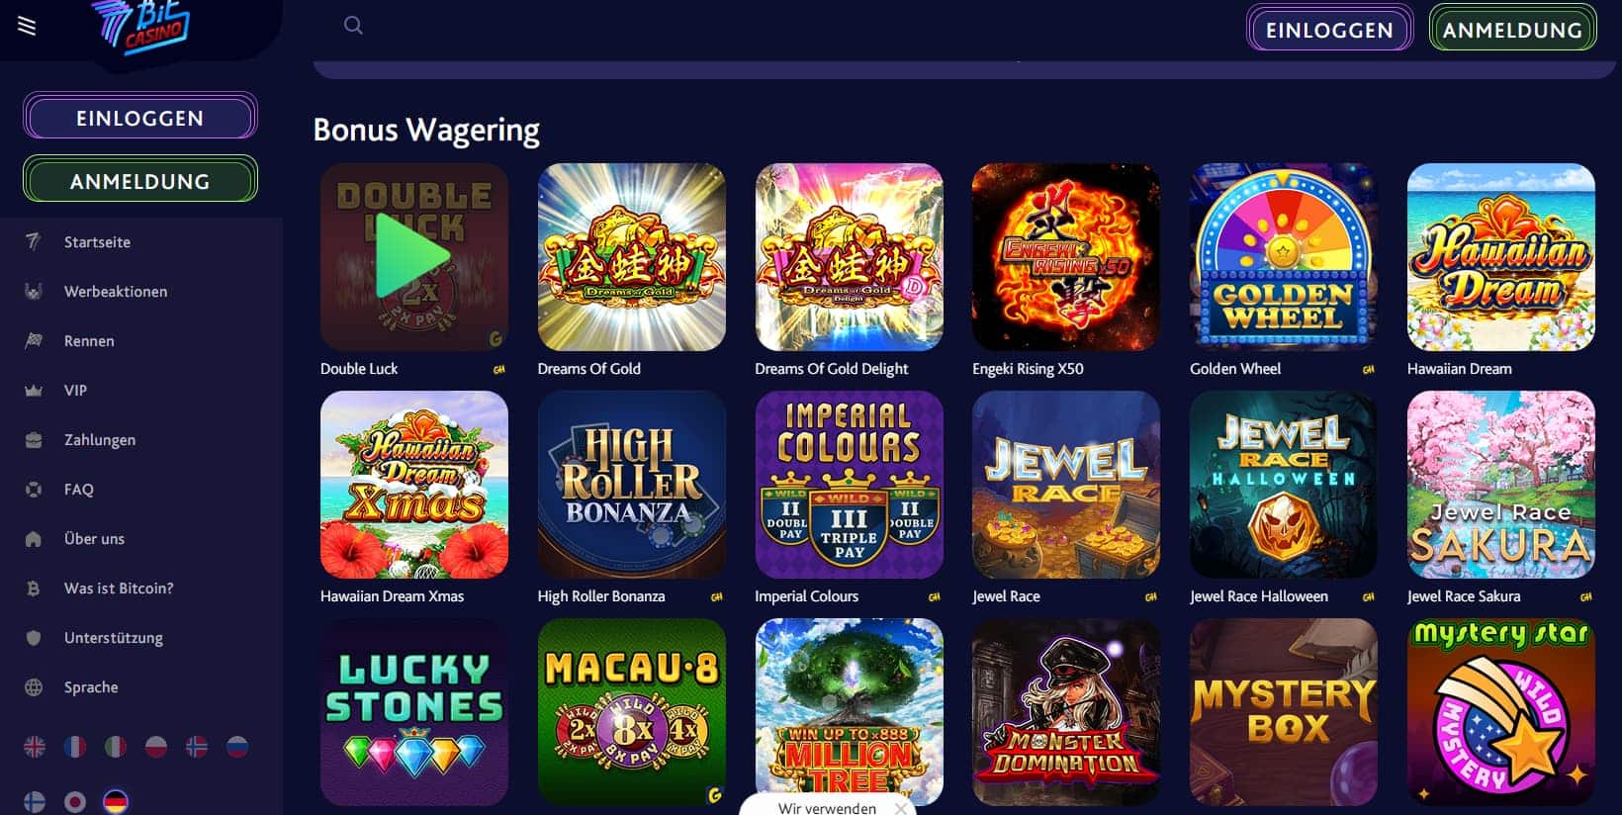Select the German flag language icon
Screen dimensions: 1622x815
pyautogui.click(x=116, y=801)
